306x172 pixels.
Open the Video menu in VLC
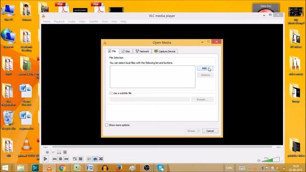82,21
